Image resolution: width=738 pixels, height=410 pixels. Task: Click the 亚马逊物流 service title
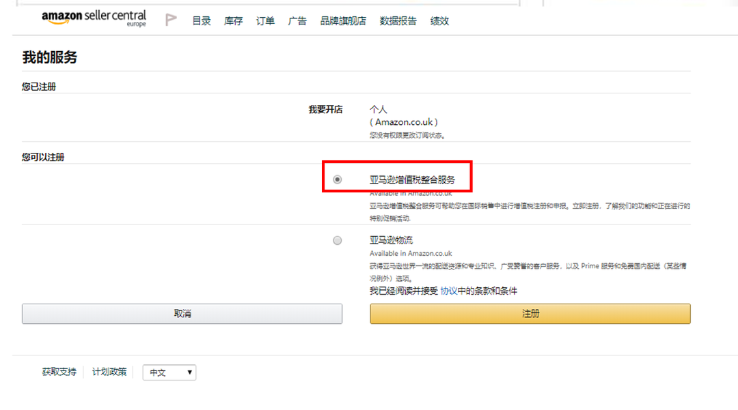(x=391, y=240)
